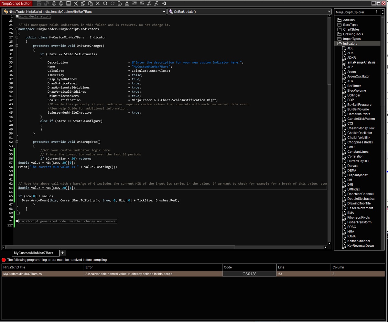The width and height of the screenshot is (388, 322).
Task: Click the Print icon in toolbar
Action: (x=54, y=4)
